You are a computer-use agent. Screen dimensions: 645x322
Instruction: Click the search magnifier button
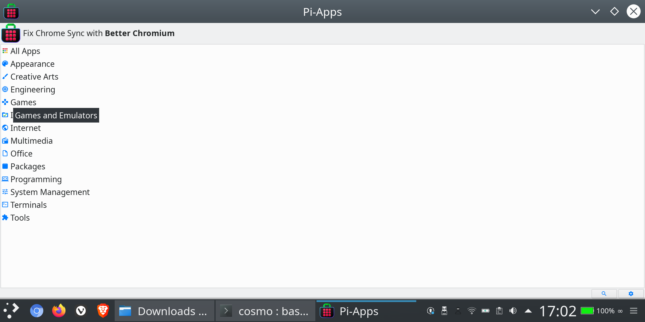click(604, 294)
